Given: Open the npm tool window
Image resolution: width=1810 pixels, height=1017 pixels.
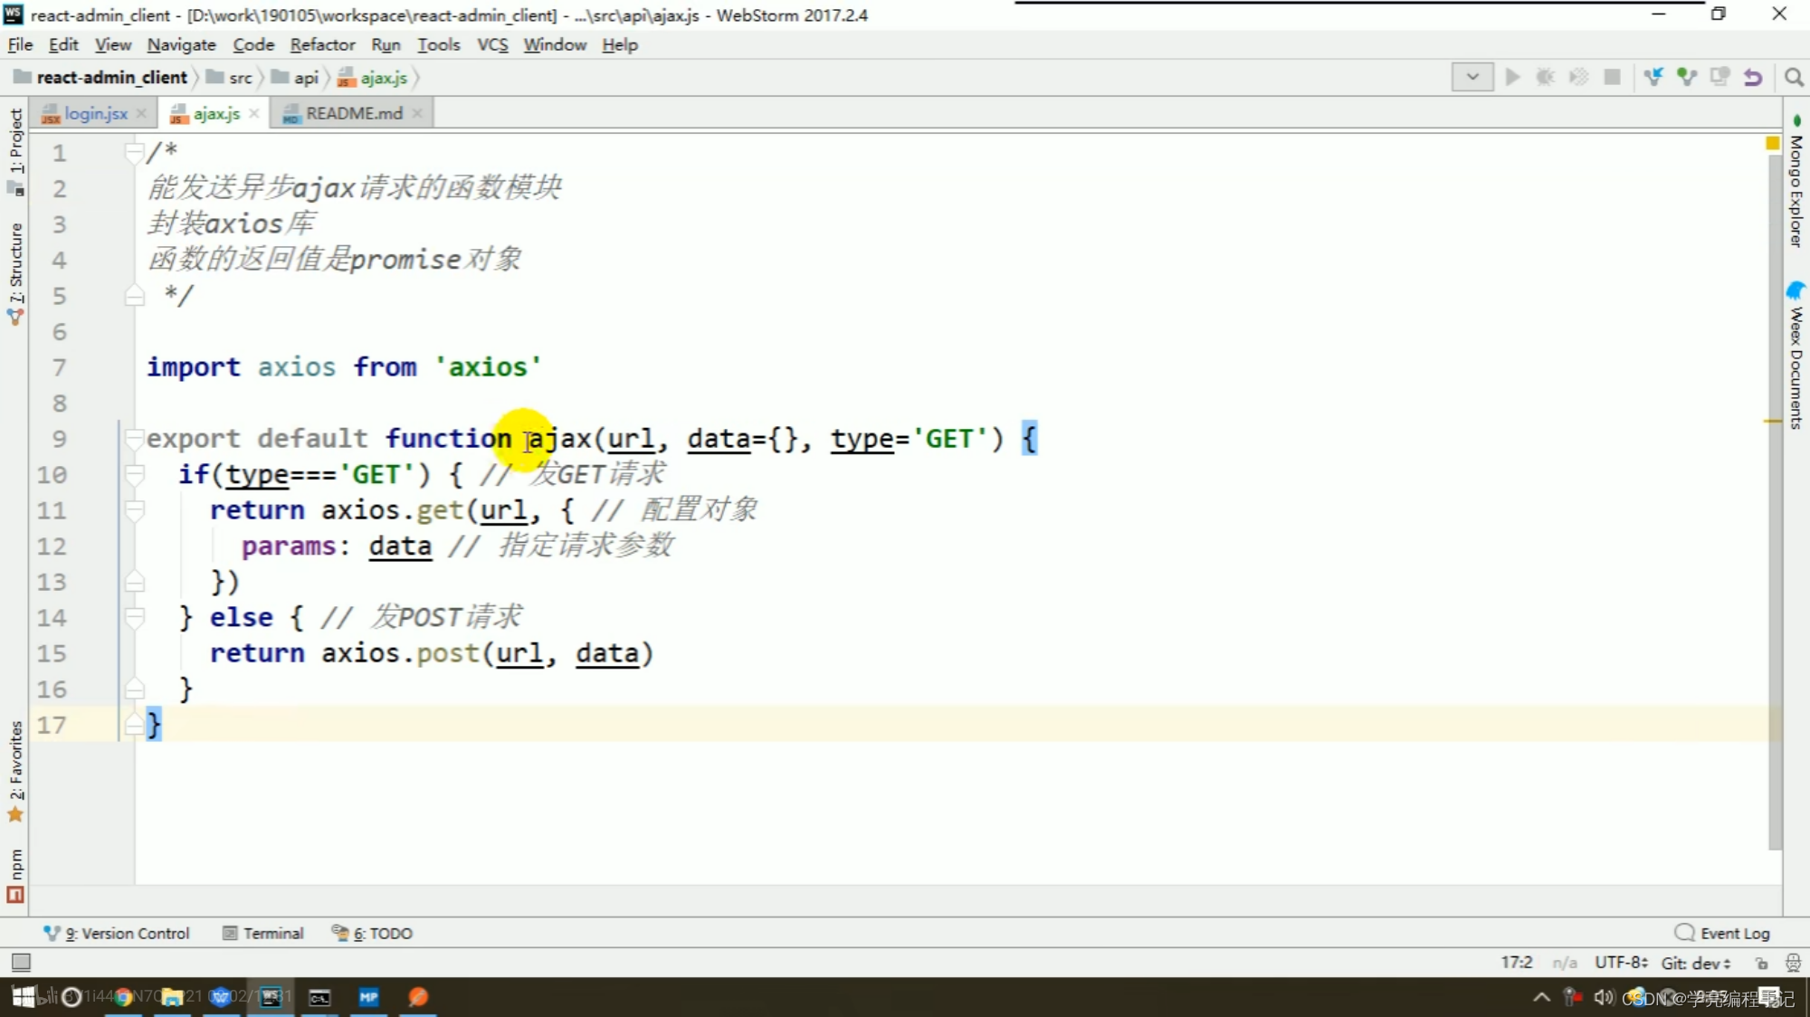Looking at the screenshot, I should pos(15,875).
